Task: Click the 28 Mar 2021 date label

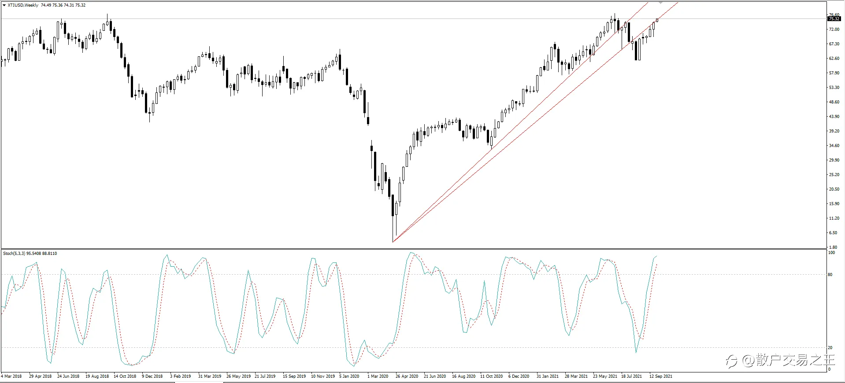Action: click(x=576, y=376)
